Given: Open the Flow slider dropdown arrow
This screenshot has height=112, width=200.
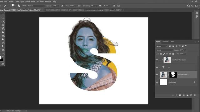Looking at the screenshot, I should (x=76, y=6).
